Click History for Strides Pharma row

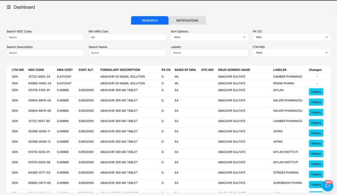(x=316, y=174)
